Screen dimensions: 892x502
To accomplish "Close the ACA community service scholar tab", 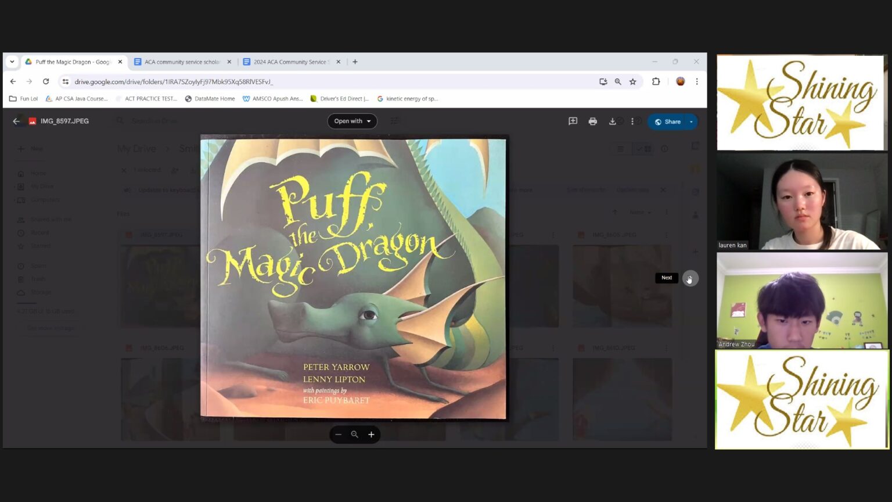I will (x=229, y=62).
